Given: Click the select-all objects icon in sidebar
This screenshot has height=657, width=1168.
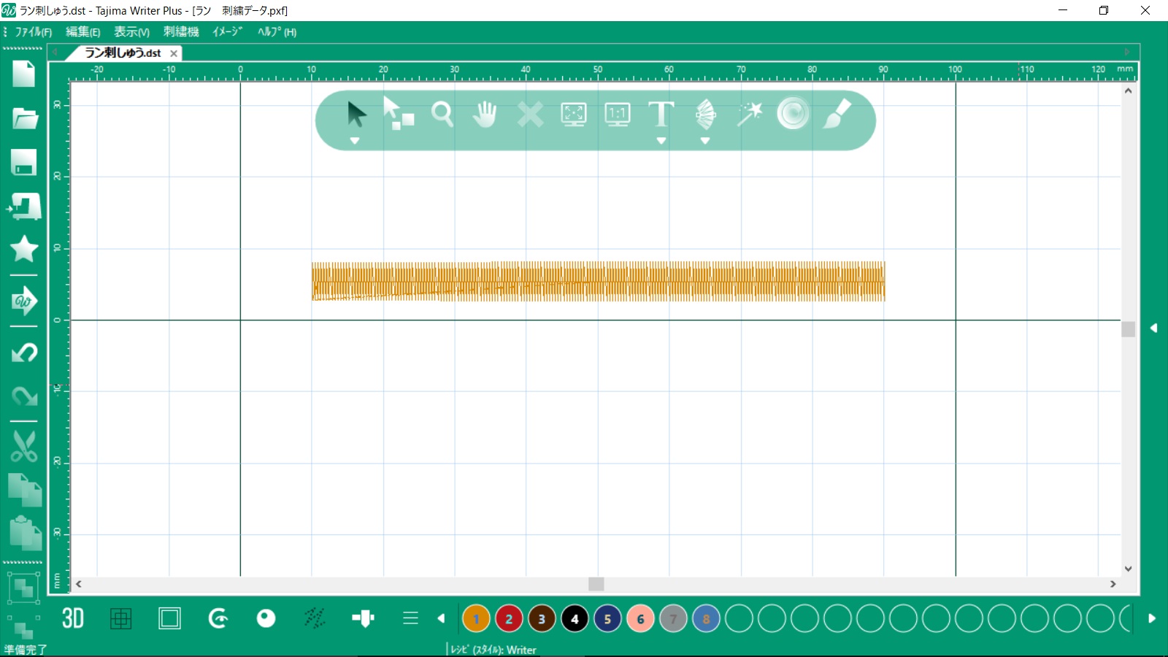Looking at the screenshot, I should click(x=23, y=588).
